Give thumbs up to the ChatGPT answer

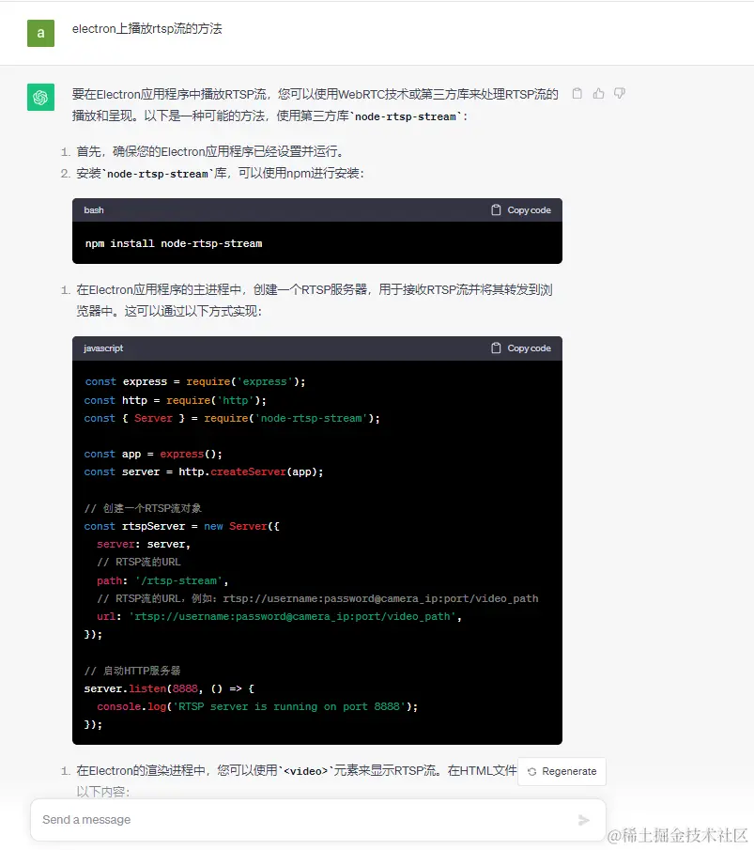[599, 94]
